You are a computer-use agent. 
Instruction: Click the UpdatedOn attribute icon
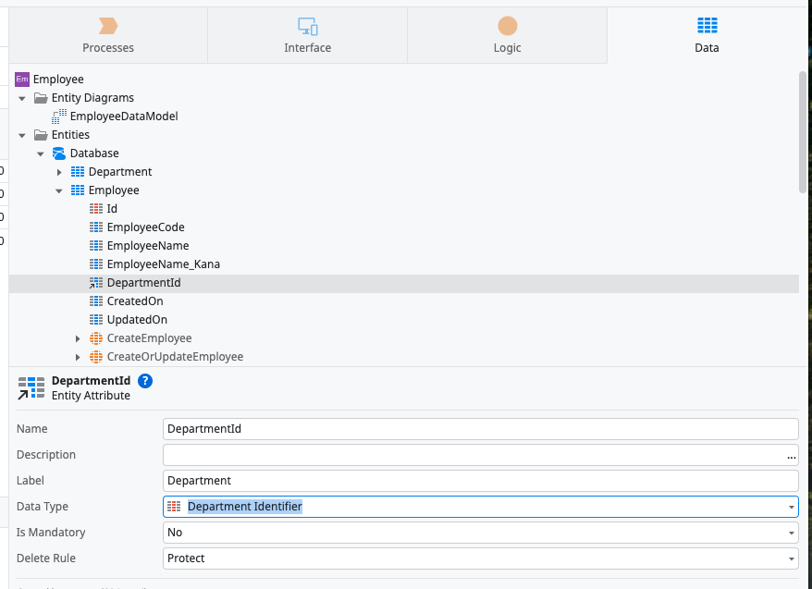(x=96, y=320)
